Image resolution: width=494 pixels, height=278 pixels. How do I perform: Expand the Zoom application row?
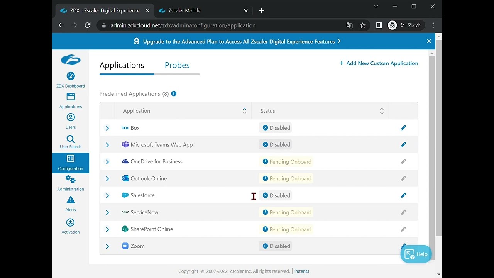coord(107,246)
